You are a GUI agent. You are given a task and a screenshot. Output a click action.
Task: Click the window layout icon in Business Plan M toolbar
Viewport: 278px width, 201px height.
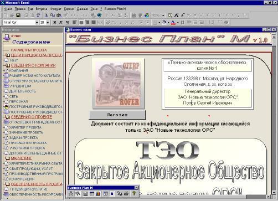tap(106, 193)
